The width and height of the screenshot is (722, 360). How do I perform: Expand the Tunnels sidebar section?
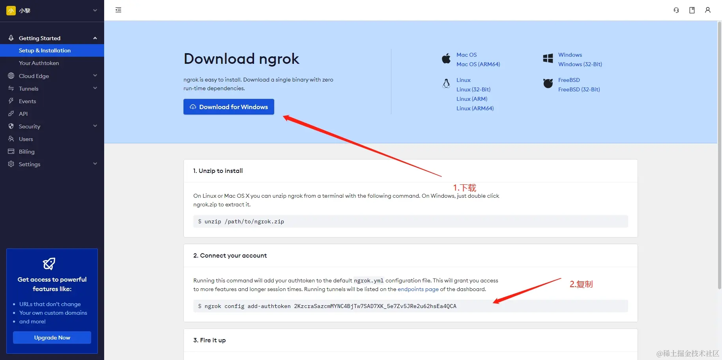52,88
